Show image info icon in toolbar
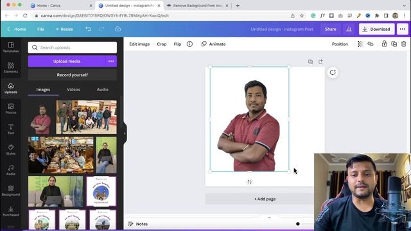The height and width of the screenshot is (231, 411). click(189, 44)
